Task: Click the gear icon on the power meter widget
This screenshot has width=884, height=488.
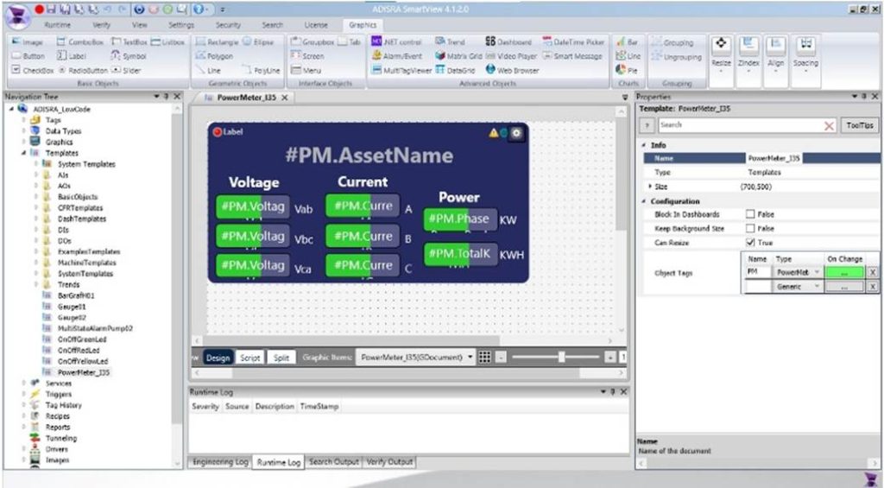Action: (x=516, y=133)
